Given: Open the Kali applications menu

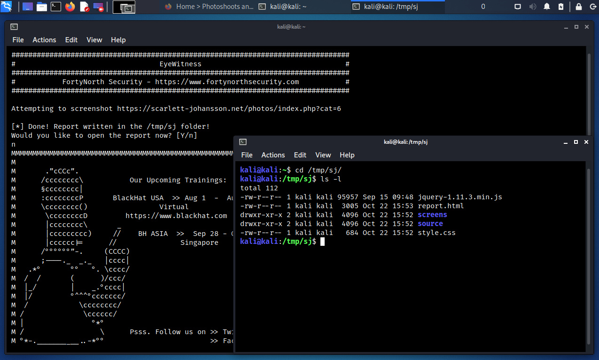Looking at the screenshot, I should point(7,7).
